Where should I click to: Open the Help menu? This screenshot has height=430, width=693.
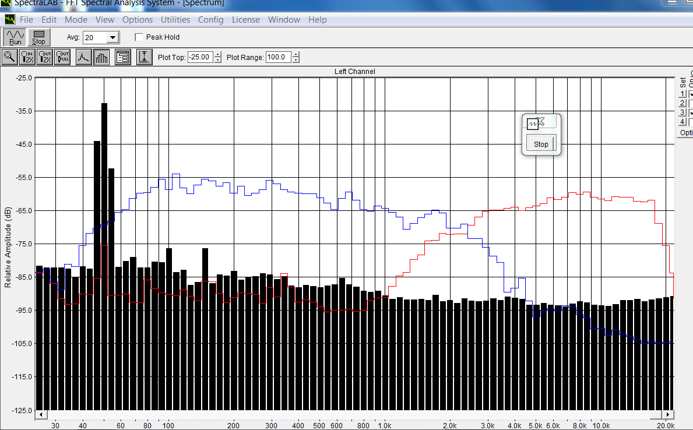click(318, 19)
